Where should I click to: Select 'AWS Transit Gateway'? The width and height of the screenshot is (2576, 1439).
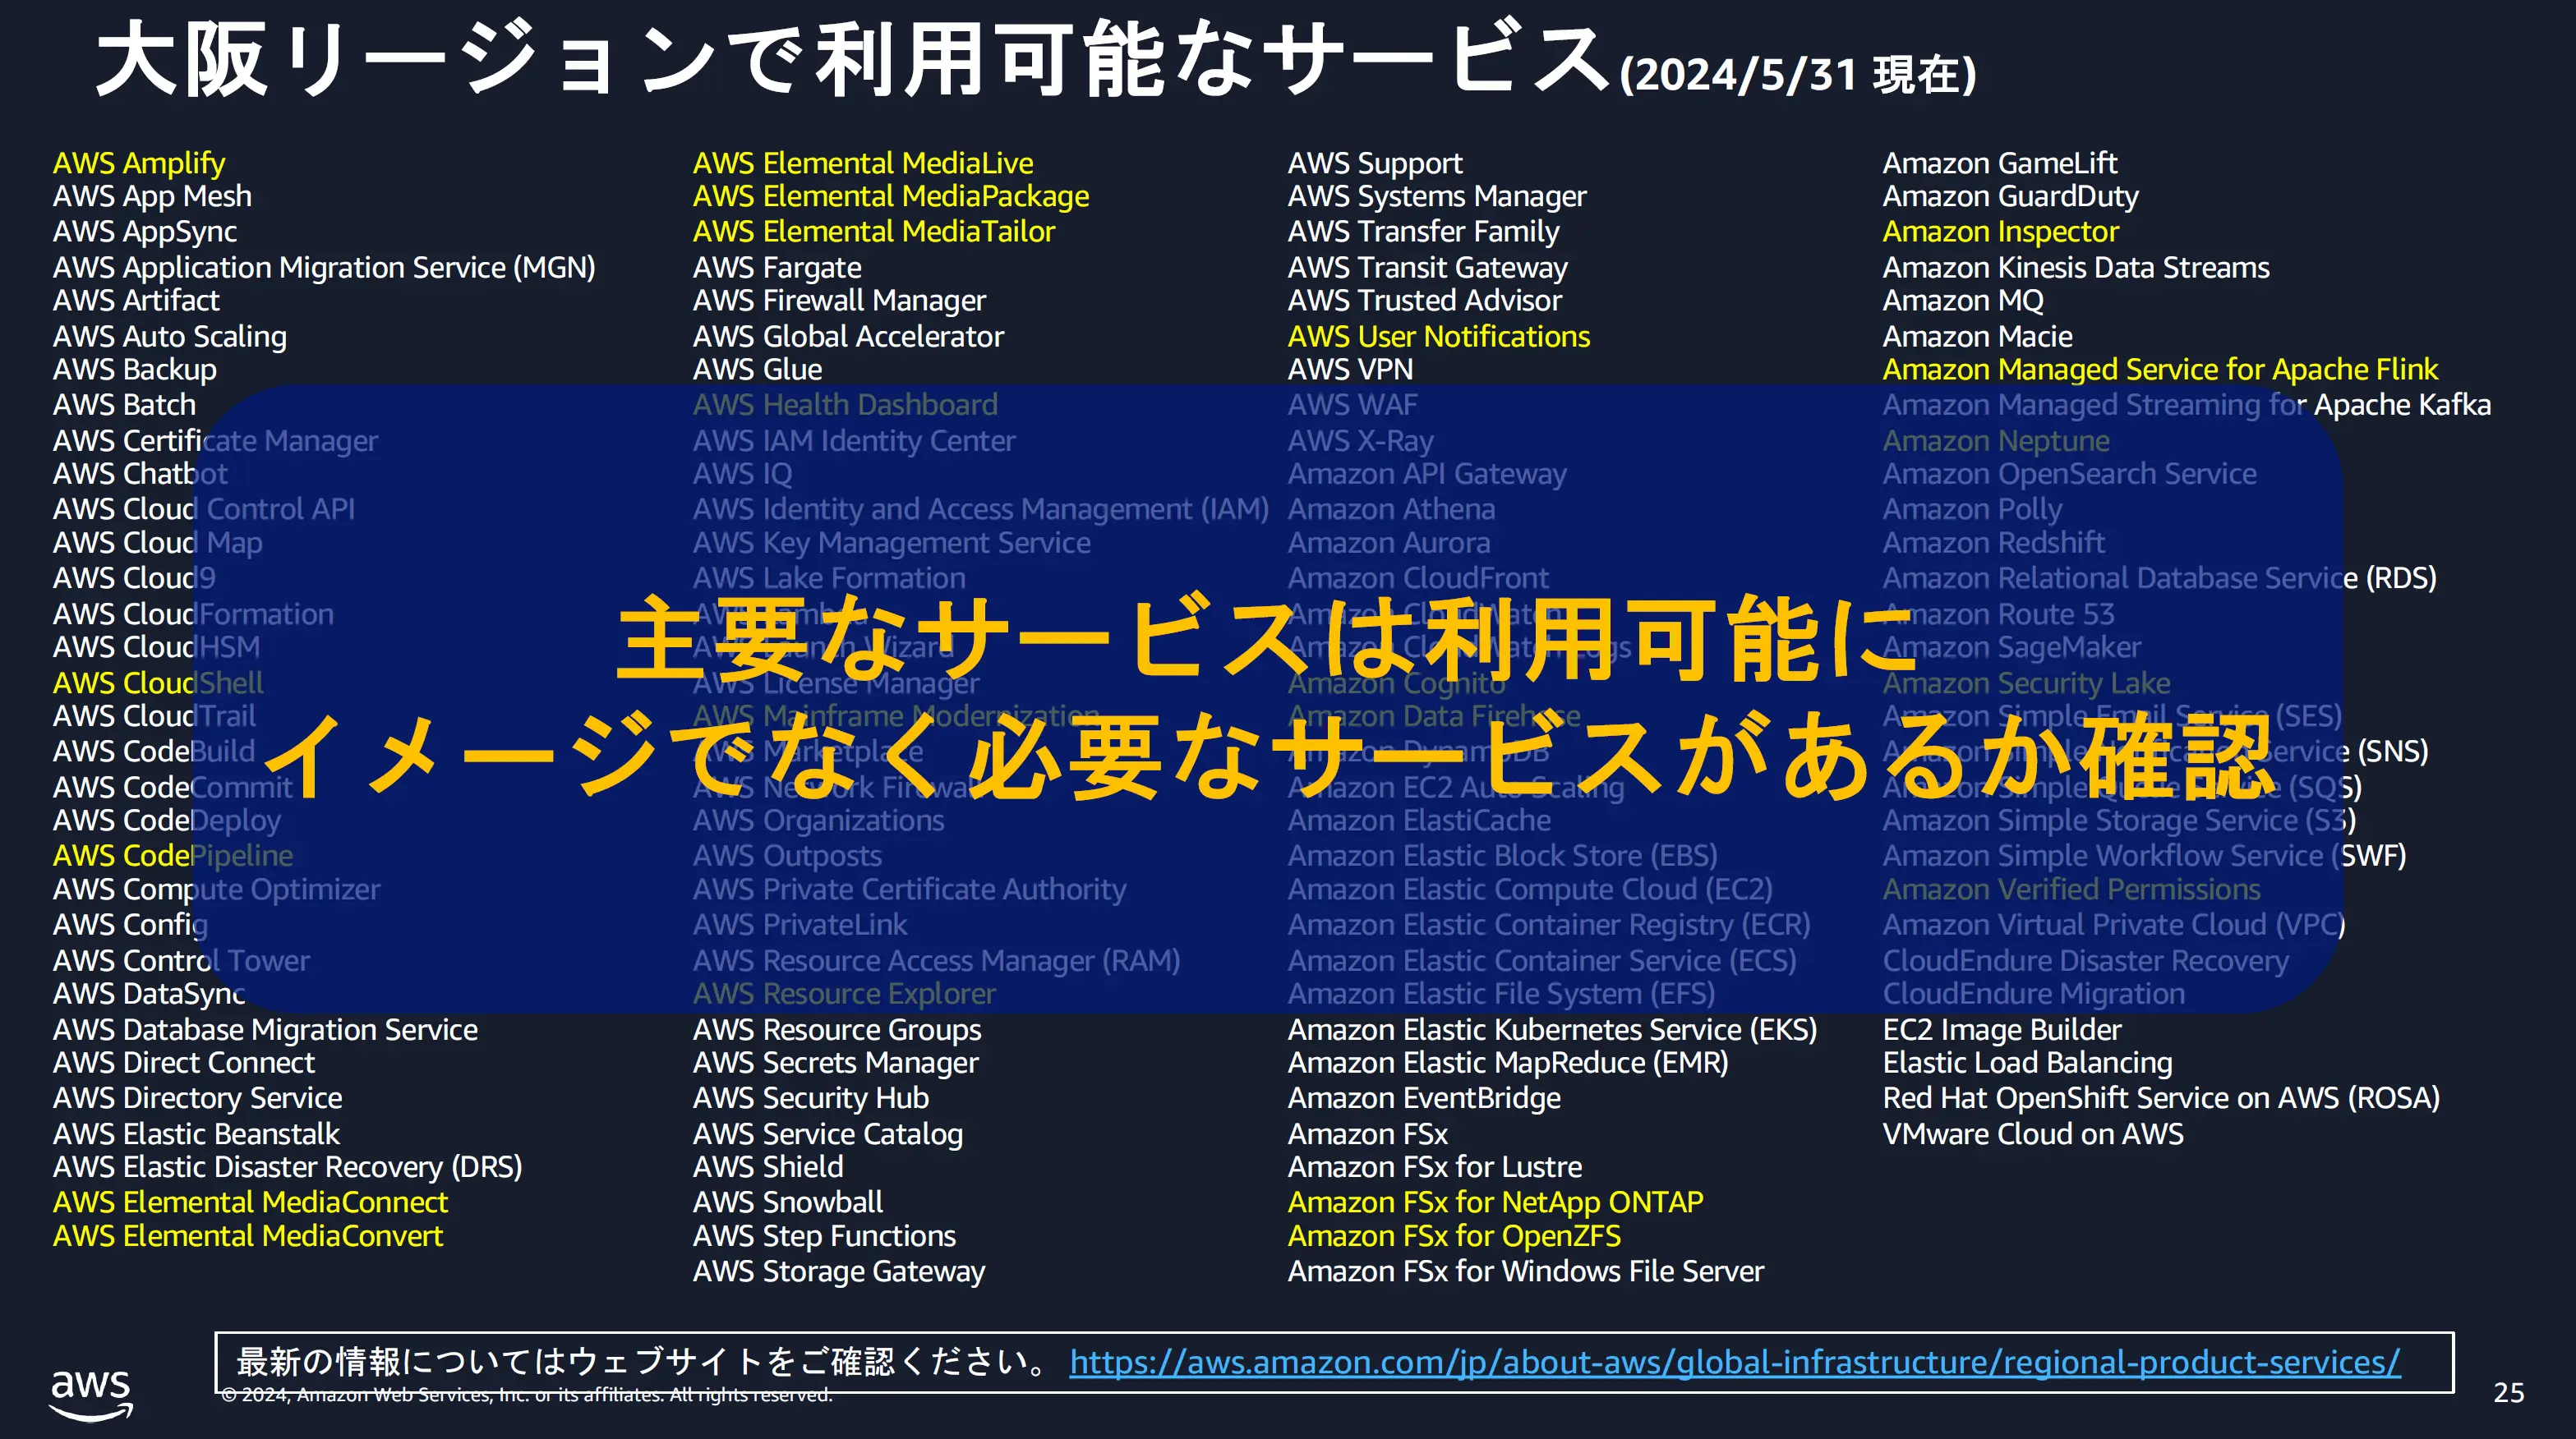tap(1428, 268)
